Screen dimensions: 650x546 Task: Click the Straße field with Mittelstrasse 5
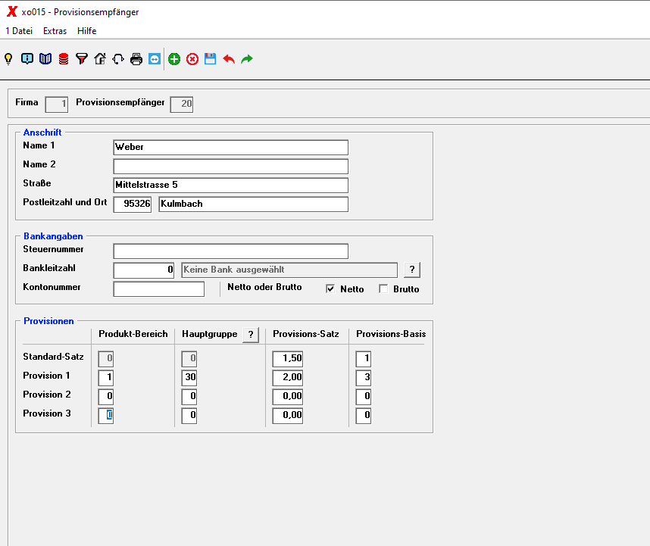pyautogui.click(x=230, y=186)
